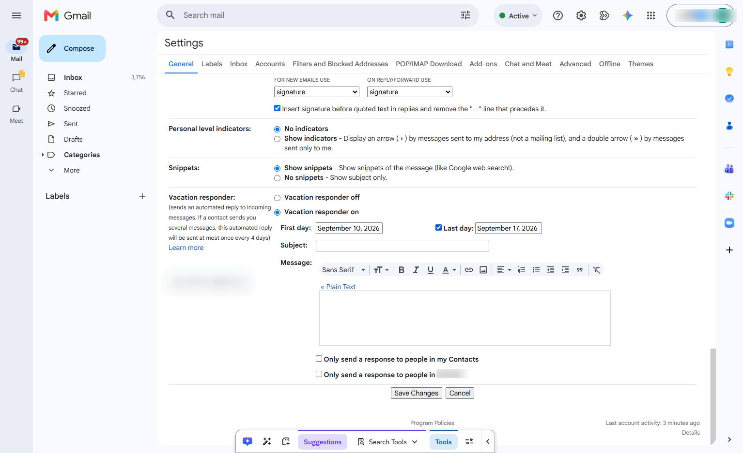
Task: Open vacation responder Learn more link
Action: tap(186, 248)
